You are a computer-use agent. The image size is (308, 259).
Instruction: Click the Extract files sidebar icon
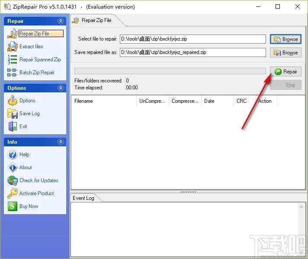pos(13,47)
